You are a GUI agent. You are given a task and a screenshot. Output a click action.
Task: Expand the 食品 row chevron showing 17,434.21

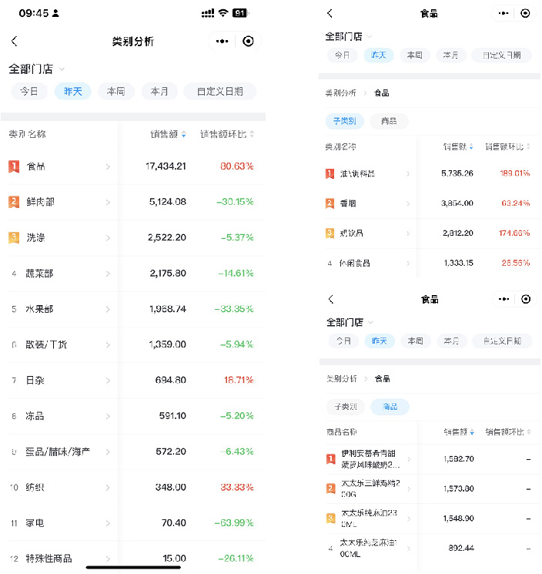coord(108,166)
